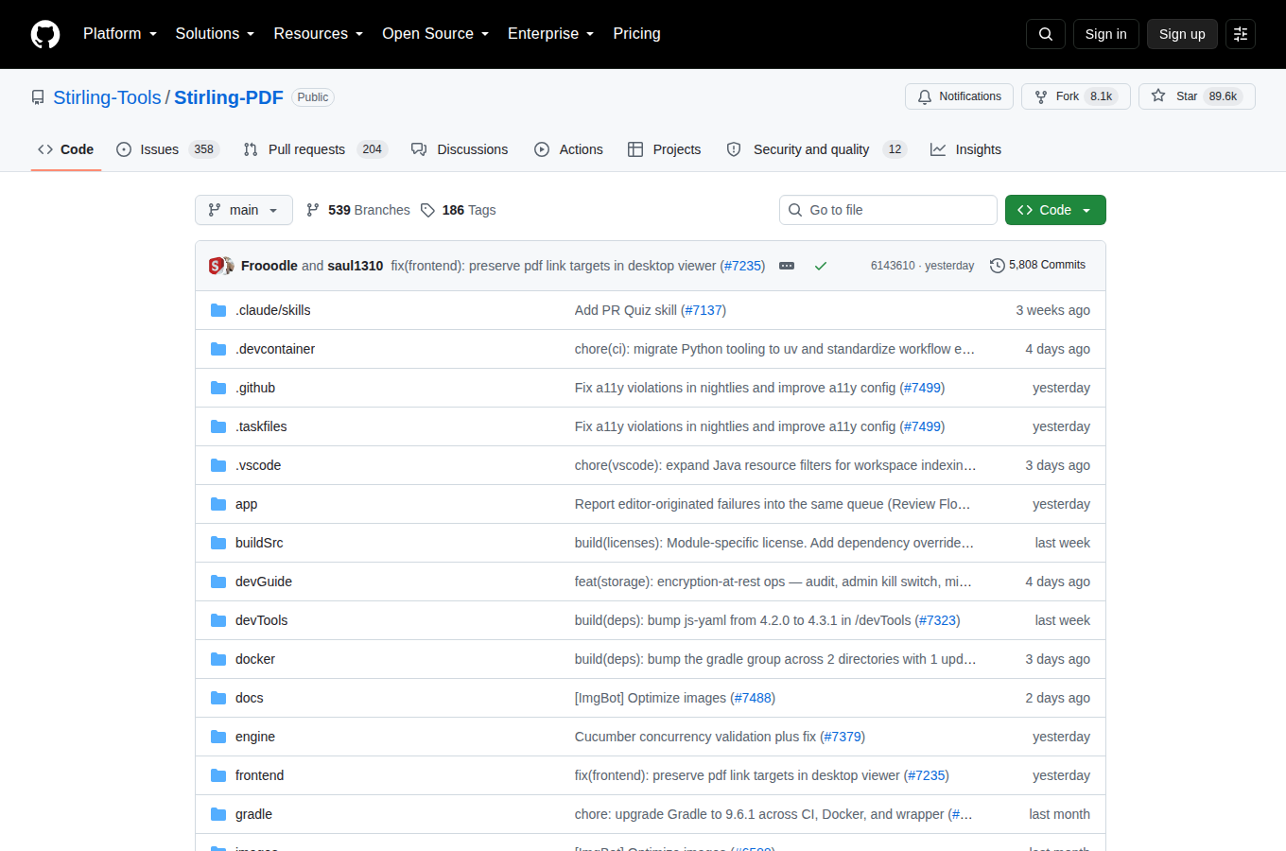Open the Projects tab
1286x851 pixels.
pos(664,149)
